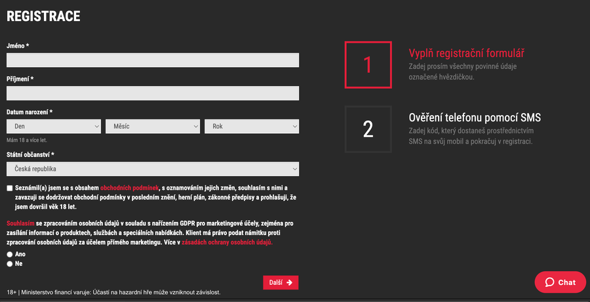
Task: Click the Ověření telefonu pomocí SMS heading
Action: click(x=475, y=118)
